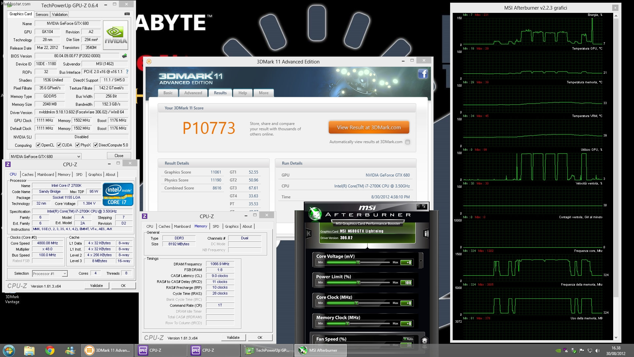Click the MSI Afterburner logo orb
634x357 pixels.
[x=315, y=214]
